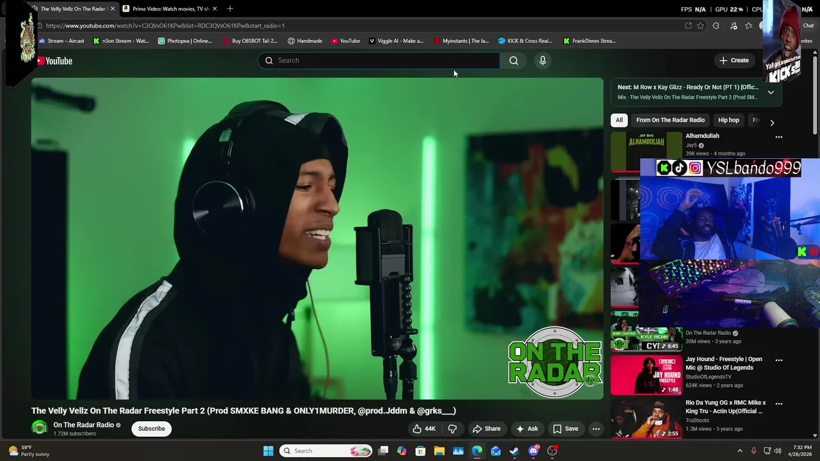Switch to Prime Video browser tab
The image size is (820, 461).
[170, 9]
